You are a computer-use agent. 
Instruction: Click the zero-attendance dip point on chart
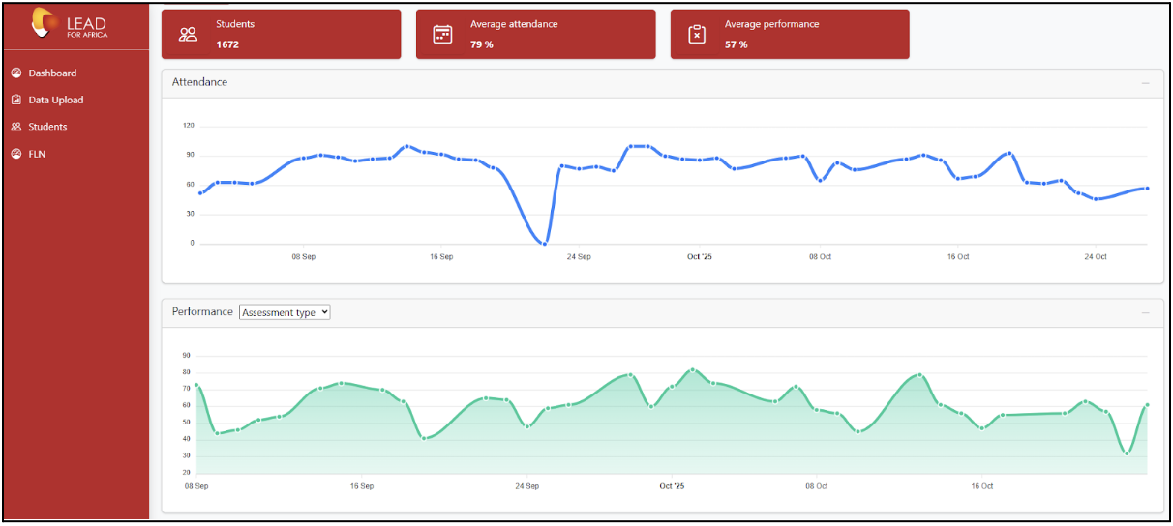coord(545,243)
